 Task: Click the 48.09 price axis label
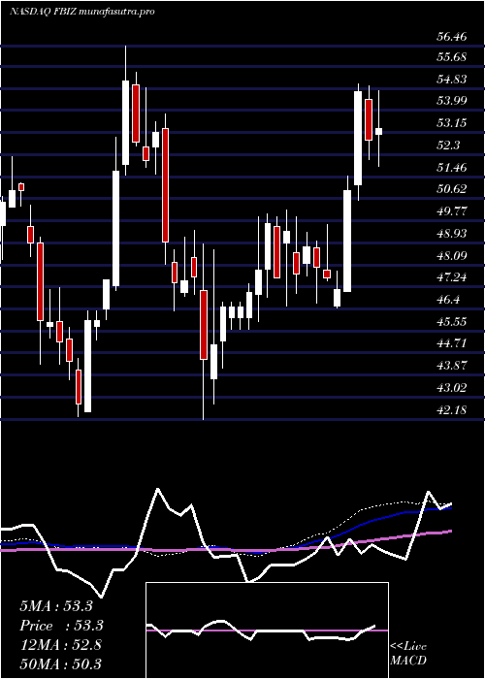(x=451, y=255)
